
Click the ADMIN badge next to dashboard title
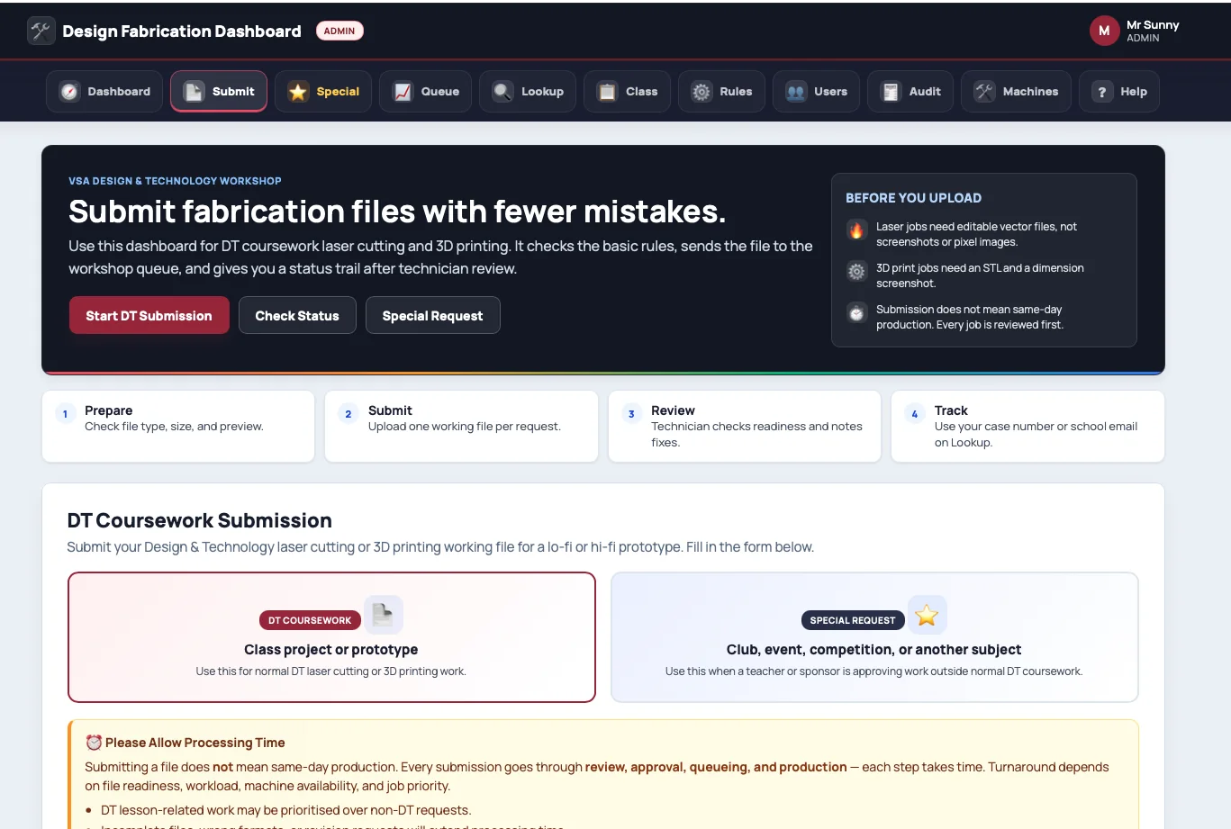(x=339, y=31)
